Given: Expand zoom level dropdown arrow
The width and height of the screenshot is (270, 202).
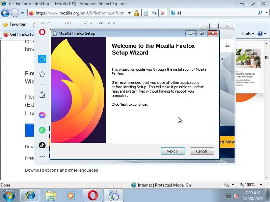Looking at the screenshot, I should pos(261,185).
